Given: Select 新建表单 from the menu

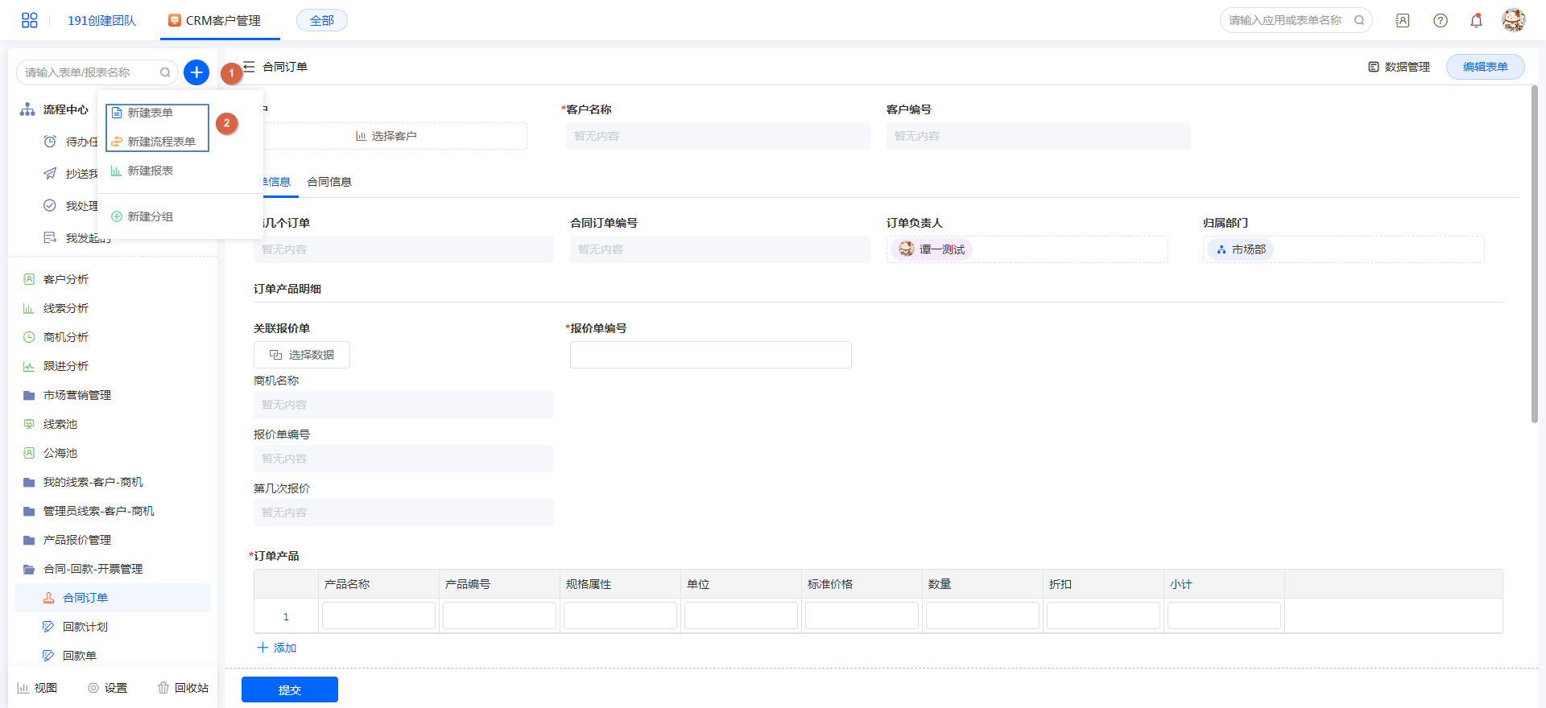Looking at the screenshot, I should tap(150, 113).
